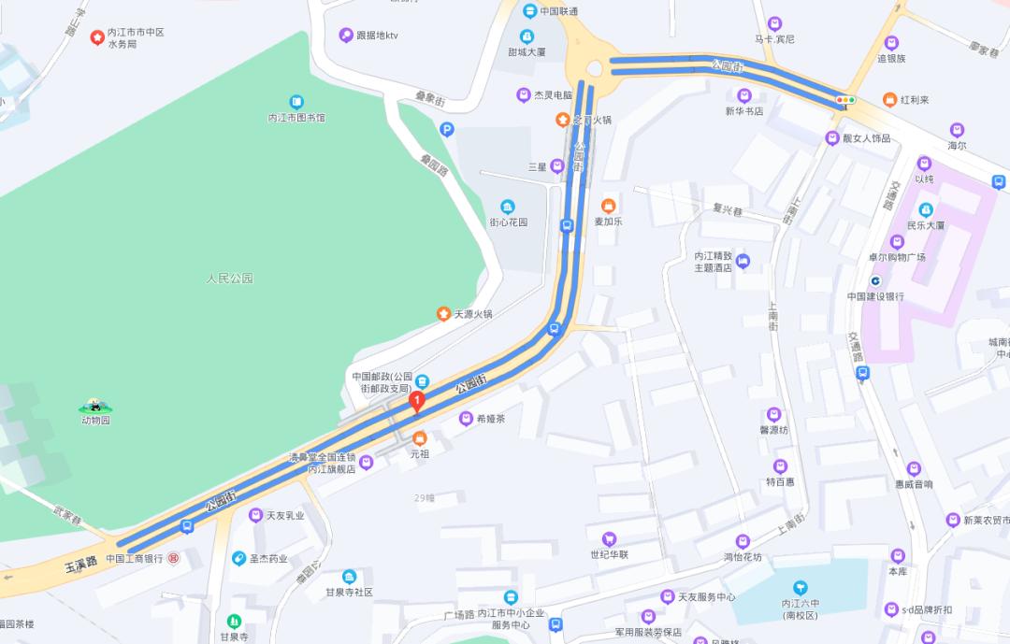Click the 天源火锅 restaurant icon
Image resolution: width=1010 pixels, height=644 pixels.
(x=443, y=314)
